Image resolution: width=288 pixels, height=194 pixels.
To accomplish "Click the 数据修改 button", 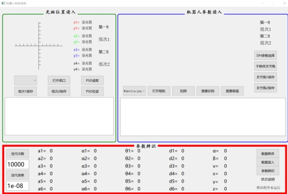I will (x=268, y=153).
